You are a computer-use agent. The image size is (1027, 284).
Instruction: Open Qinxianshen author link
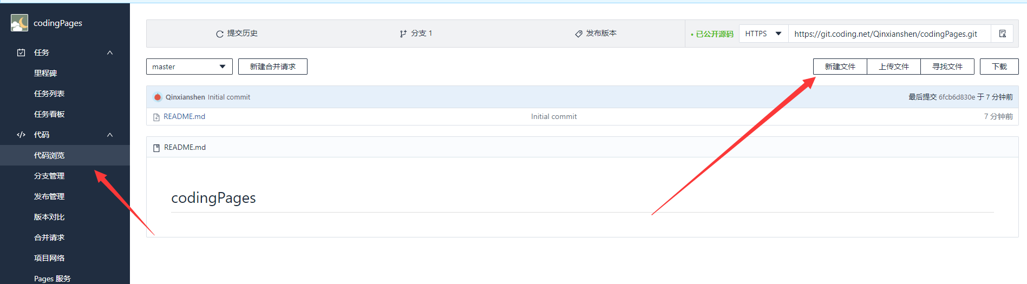point(185,97)
